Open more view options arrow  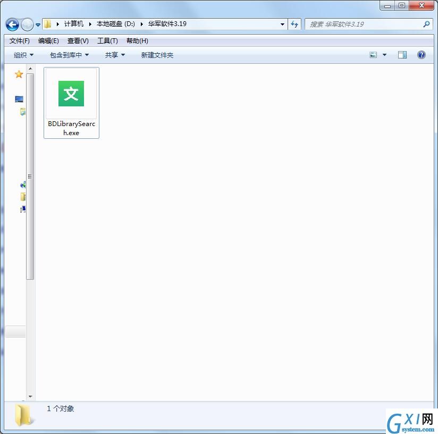coord(385,55)
